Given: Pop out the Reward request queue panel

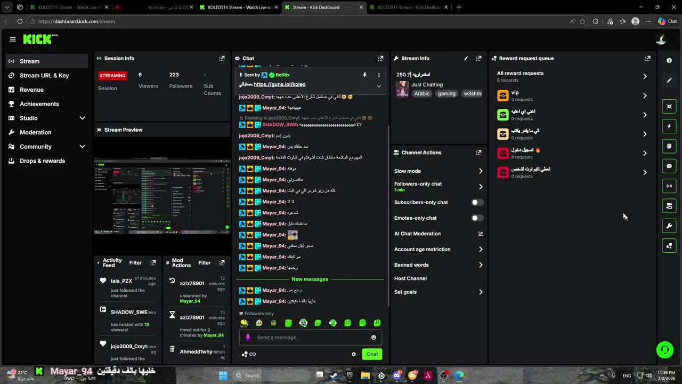Looking at the screenshot, I should coord(647,58).
